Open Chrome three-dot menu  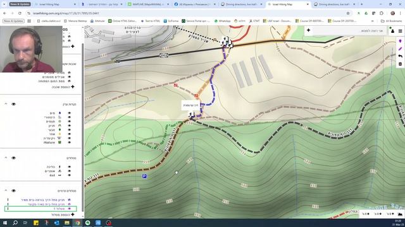coord(401,13)
